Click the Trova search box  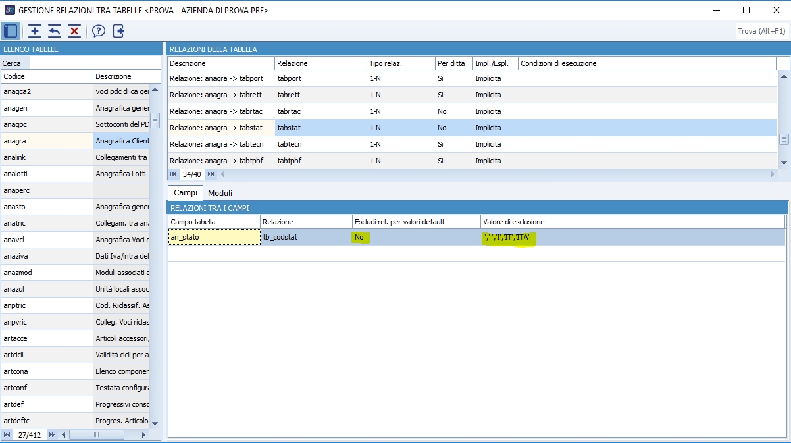(761, 31)
